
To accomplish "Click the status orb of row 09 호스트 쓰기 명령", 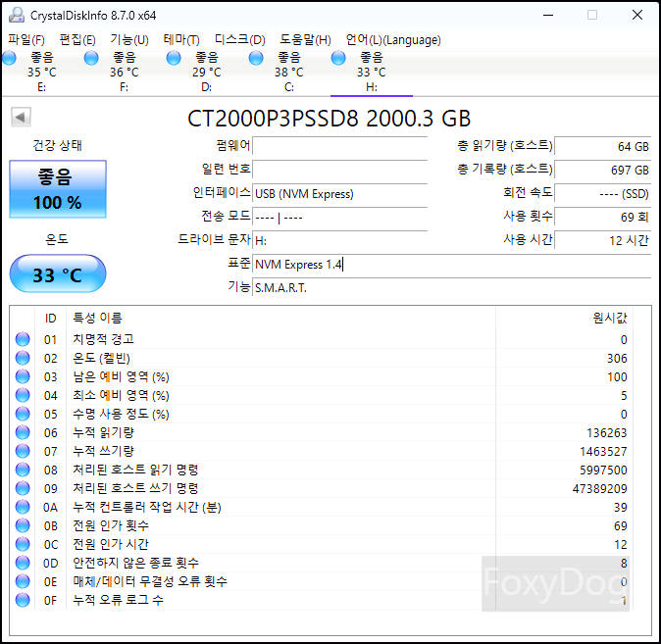I will (x=23, y=488).
